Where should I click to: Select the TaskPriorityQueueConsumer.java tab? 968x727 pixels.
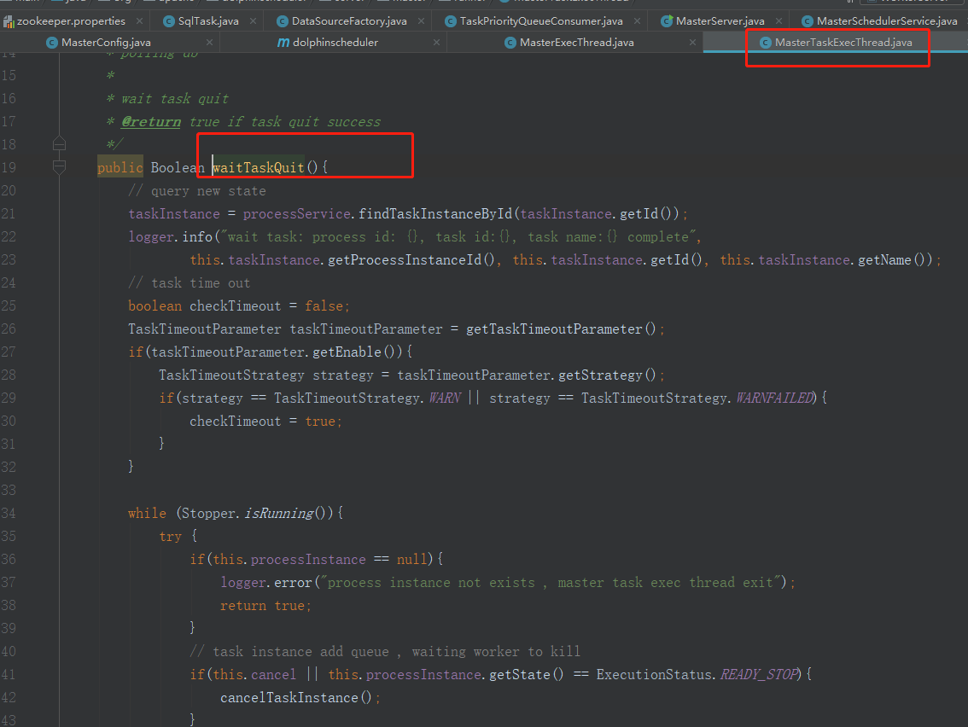pos(541,21)
